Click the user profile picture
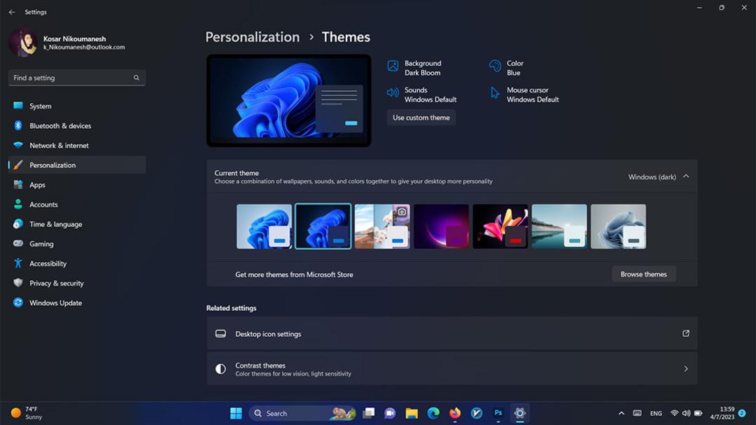756x425 pixels. (22, 43)
